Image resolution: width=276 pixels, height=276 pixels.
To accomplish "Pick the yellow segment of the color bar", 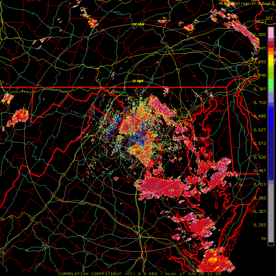I will coord(271,60).
